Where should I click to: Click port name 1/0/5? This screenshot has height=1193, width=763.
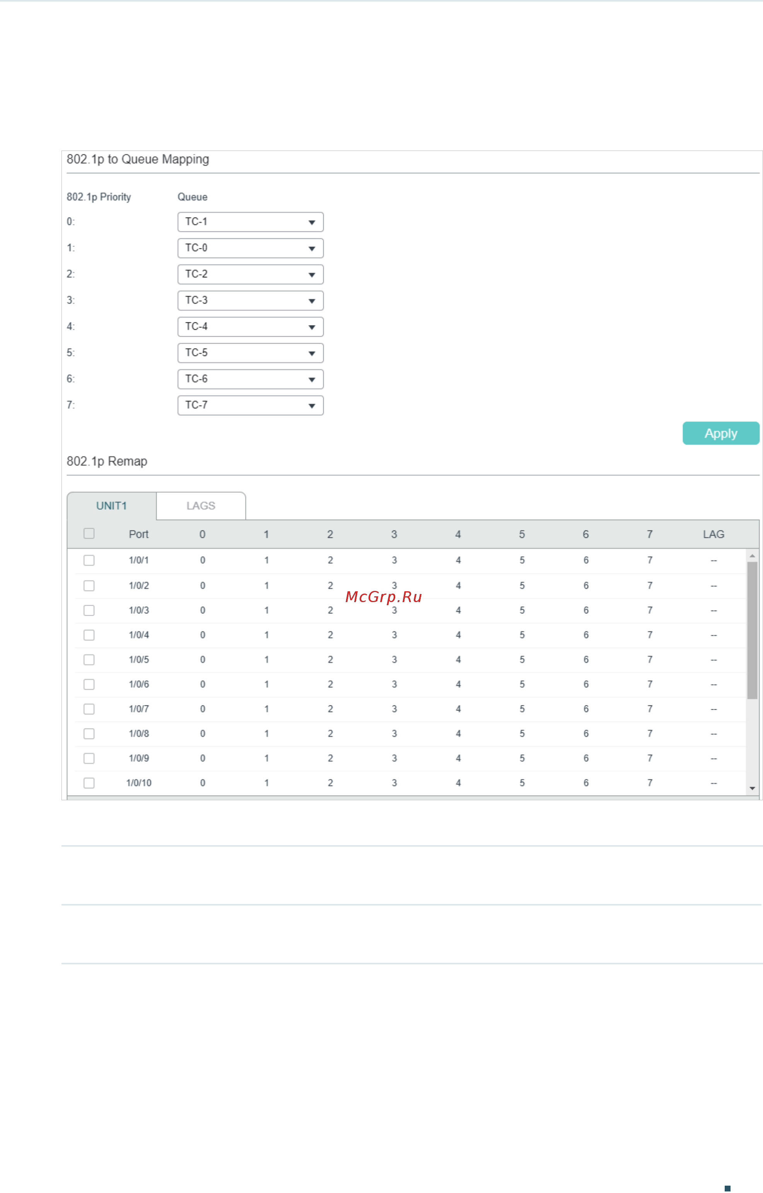139,660
